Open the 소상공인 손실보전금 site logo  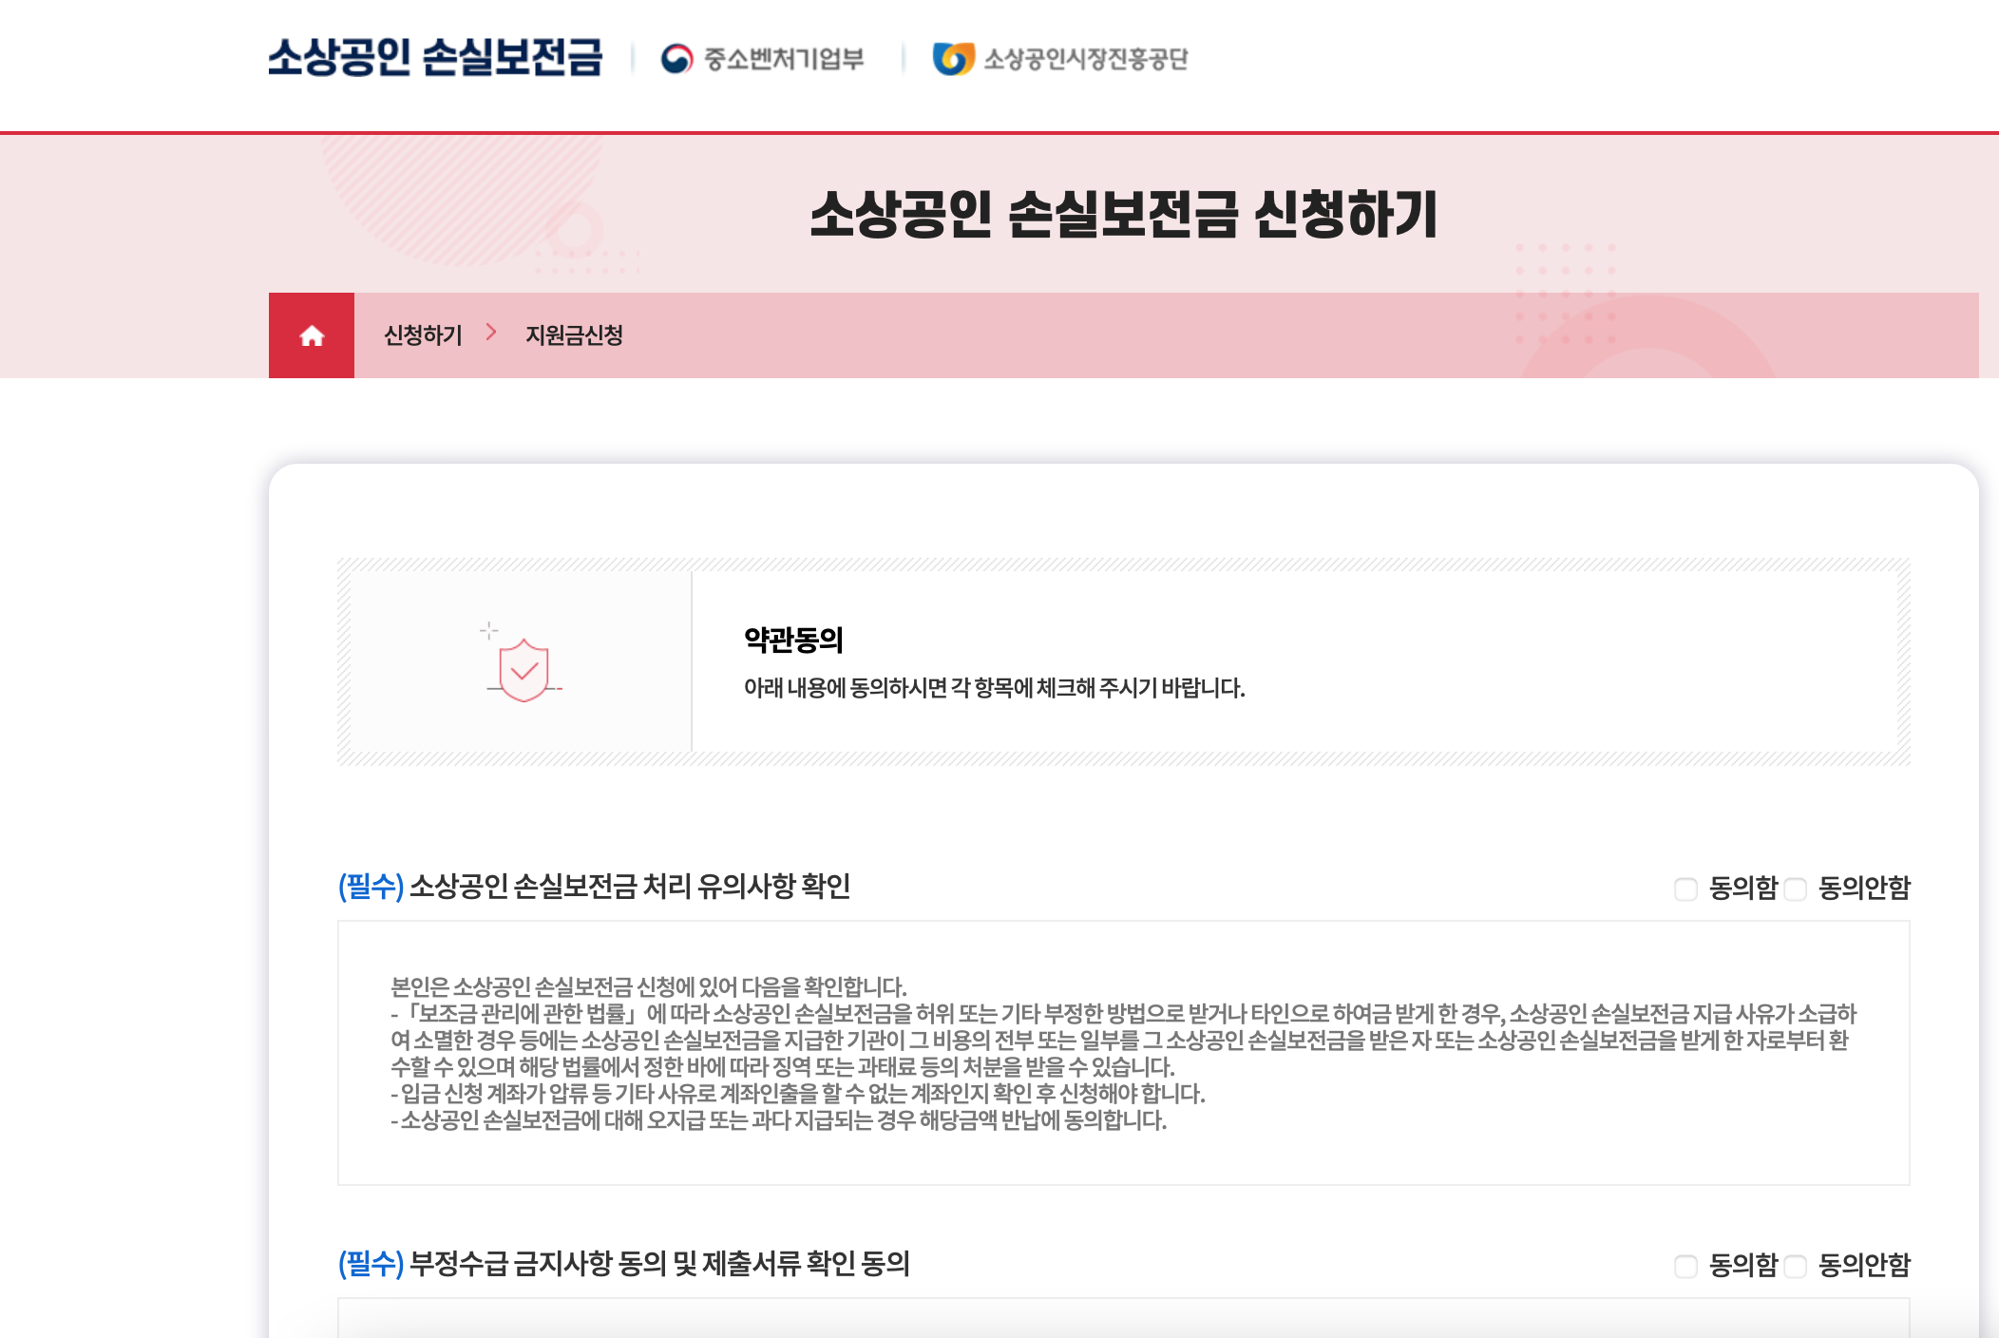(x=434, y=57)
